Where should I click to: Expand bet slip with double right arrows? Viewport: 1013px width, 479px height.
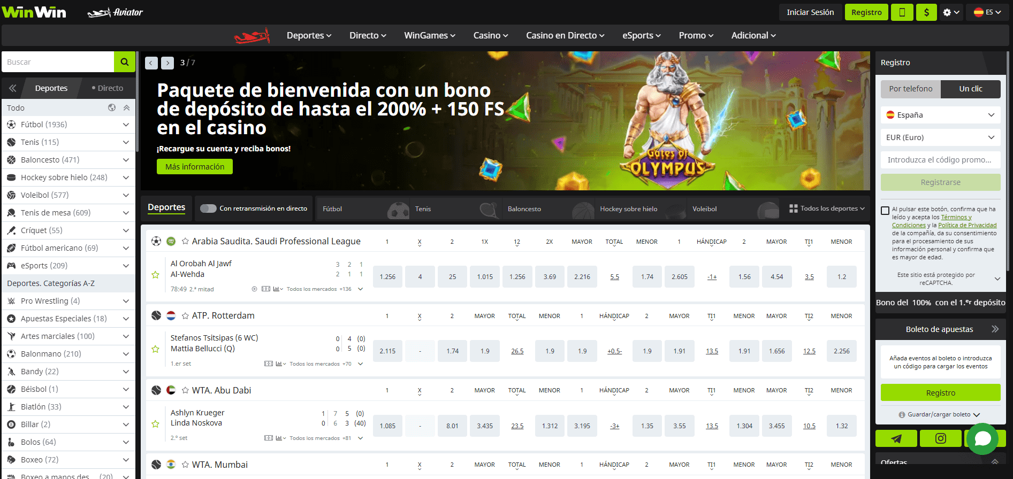point(995,329)
